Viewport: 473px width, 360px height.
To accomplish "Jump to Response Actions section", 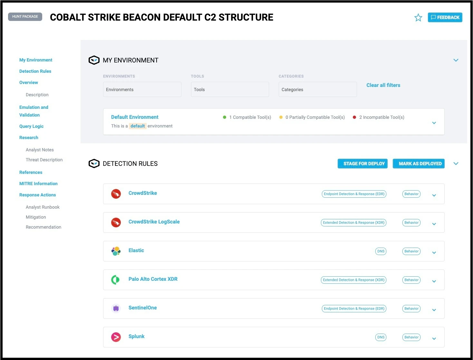I will click(x=37, y=195).
